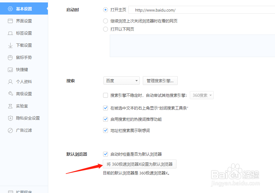Go to 实验室 section
Viewport: 275px width, 193px height.
click(24, 106)
